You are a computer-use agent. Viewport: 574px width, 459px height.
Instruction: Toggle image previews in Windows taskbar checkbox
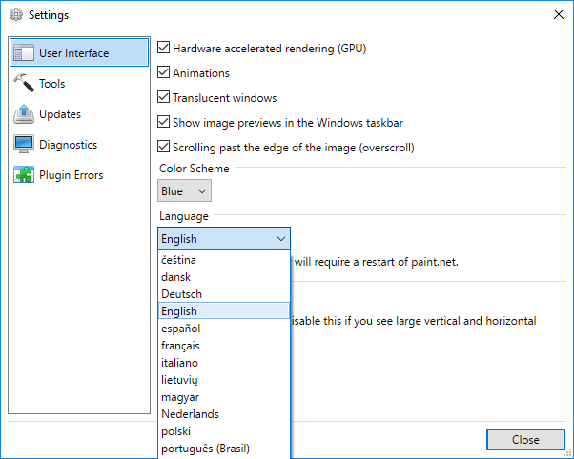pos(163,122)
